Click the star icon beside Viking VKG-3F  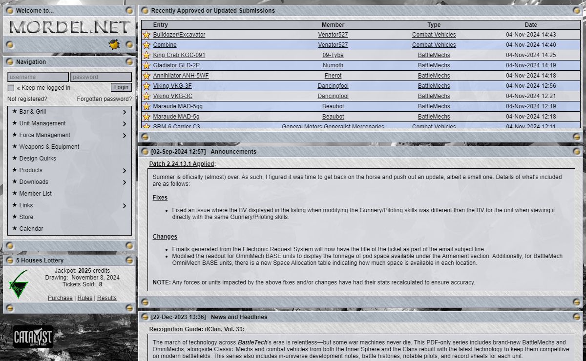[146, 86]
